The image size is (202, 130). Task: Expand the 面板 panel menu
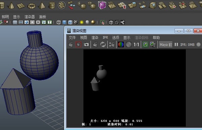43,17
